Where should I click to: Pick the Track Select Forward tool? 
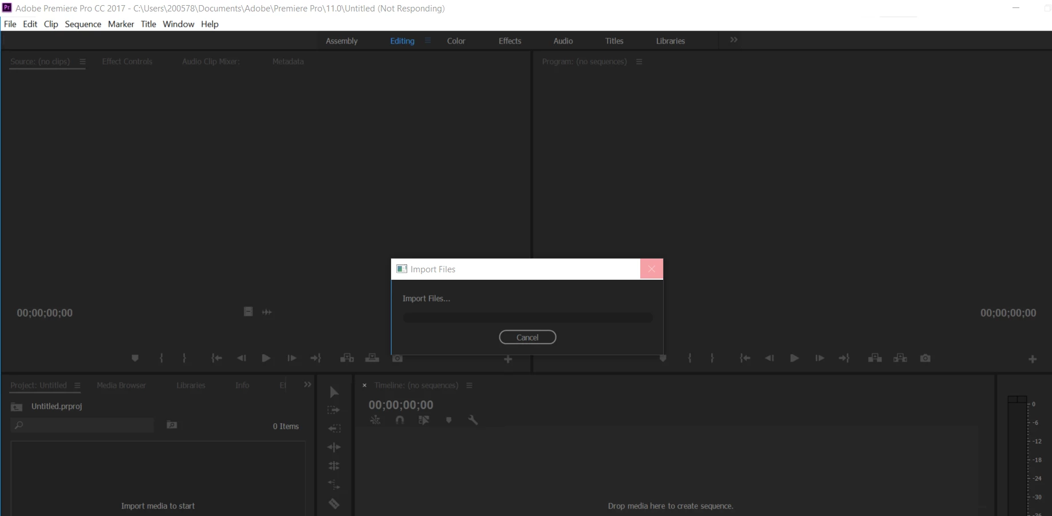(334, 410)
